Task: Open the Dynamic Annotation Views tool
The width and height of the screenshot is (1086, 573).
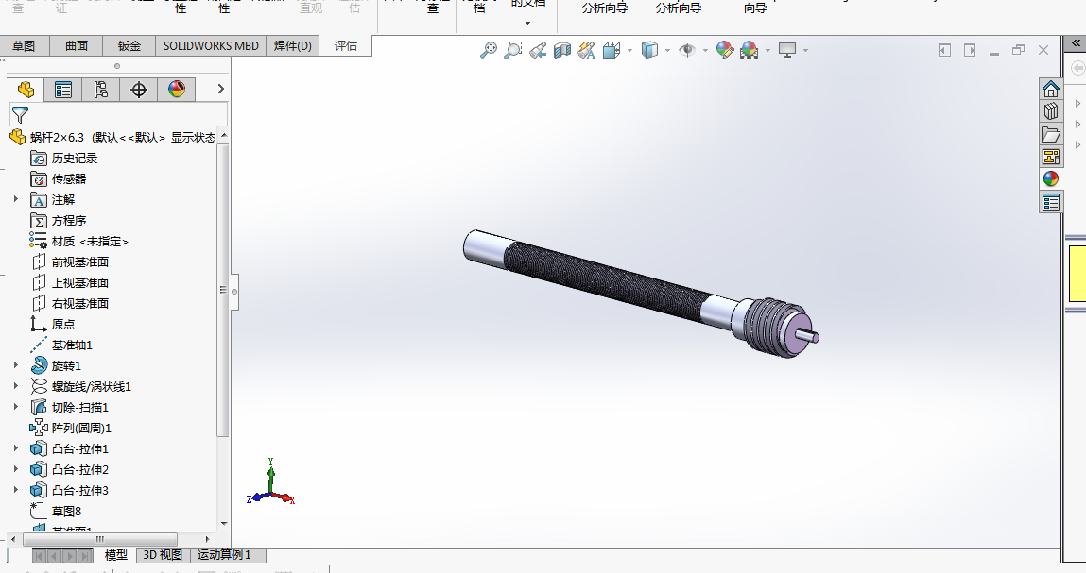Action: [587, 50]
